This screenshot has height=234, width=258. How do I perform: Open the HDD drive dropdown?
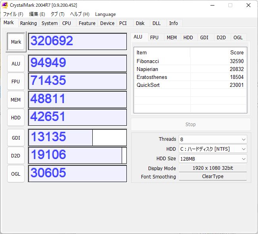[x=213, y=149]
